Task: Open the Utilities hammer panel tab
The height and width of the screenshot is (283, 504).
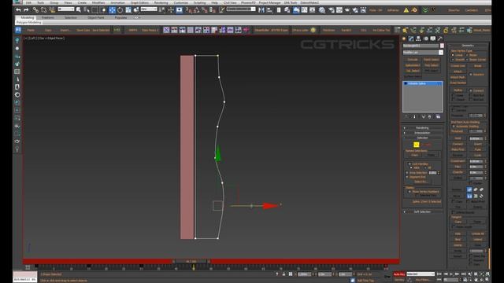Action: coord(440,39)
